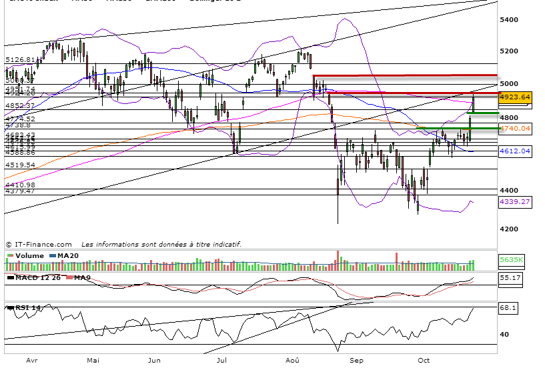Click the 4410.98 support level label
545x370 pixels.
(x=19, y=185)
